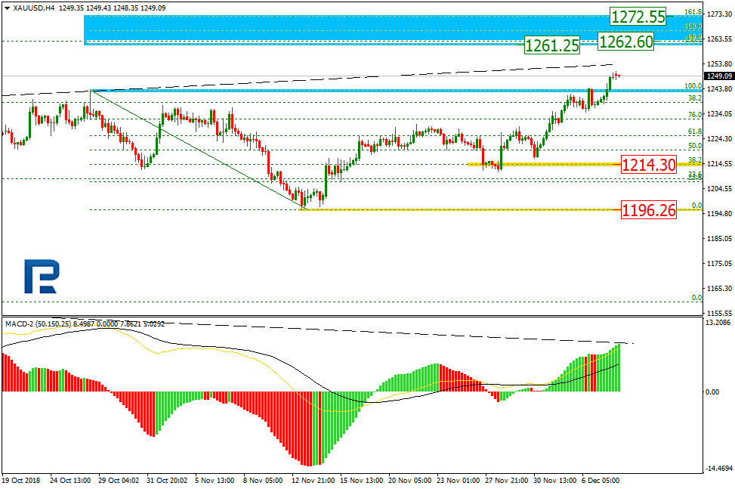Select the 12 Nov 21:00 time label
The width and height of the screenshot is (735, 489).
313,481
